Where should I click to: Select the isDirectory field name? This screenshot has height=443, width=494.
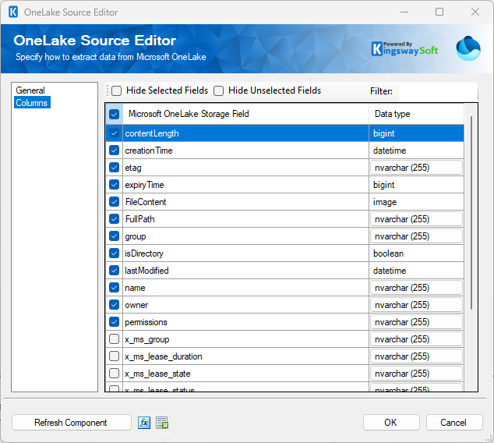pos(144,253)
